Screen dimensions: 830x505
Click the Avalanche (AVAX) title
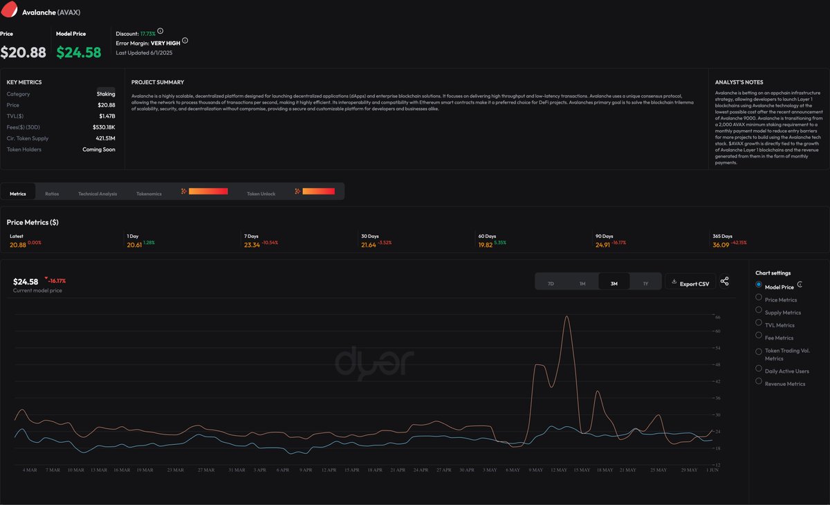[x=50, y=12]
